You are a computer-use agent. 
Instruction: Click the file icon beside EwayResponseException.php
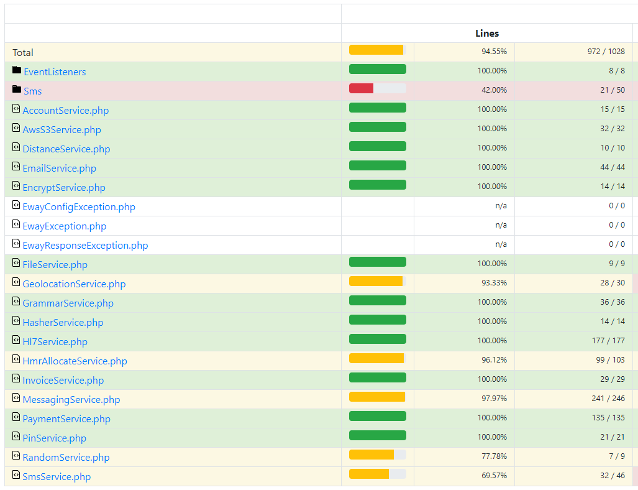coord(16,243)
